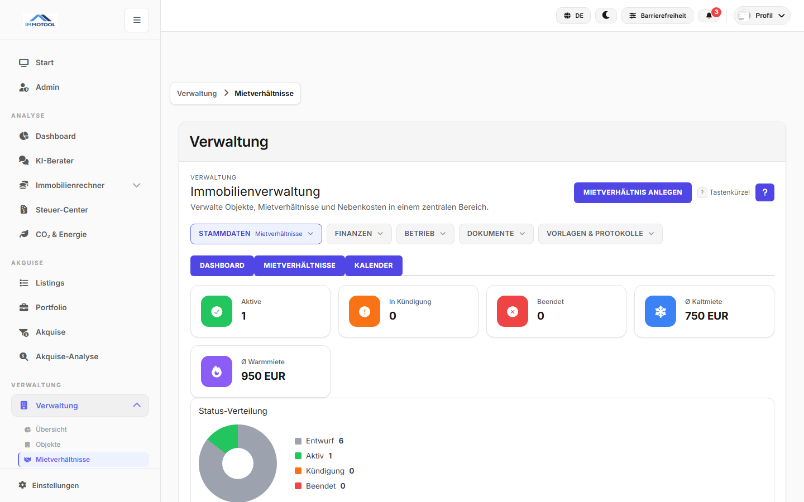The height and width of the screenshot is (502, 804).
Task: Open the Barrierefreiheit settings
Action: pyautogui.click(x=657, y=15)
